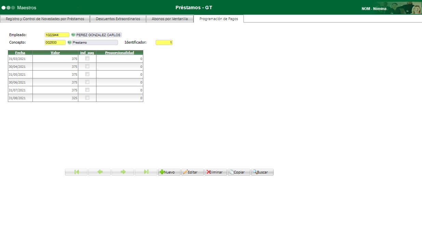Sort table by Fecha column header
The height and width of the screenshot is (238, 422).
[20, 53]
